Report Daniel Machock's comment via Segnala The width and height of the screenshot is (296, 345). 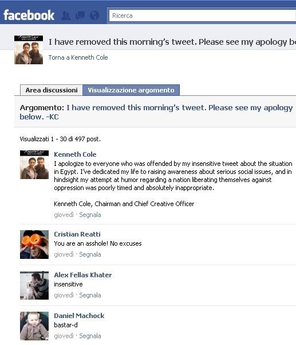coord(90,336)
